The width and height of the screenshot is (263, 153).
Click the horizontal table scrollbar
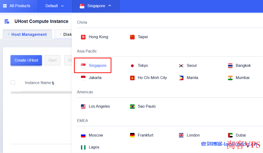click(41, 93)
